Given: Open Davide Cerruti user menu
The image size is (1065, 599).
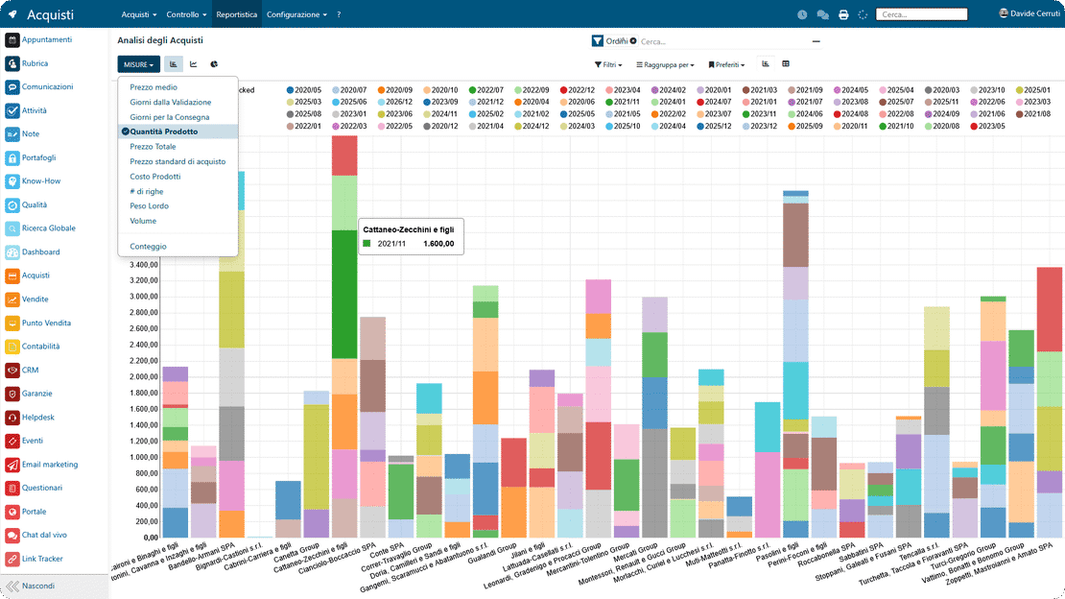Looking at the screenshot, I should point(1029,13).
